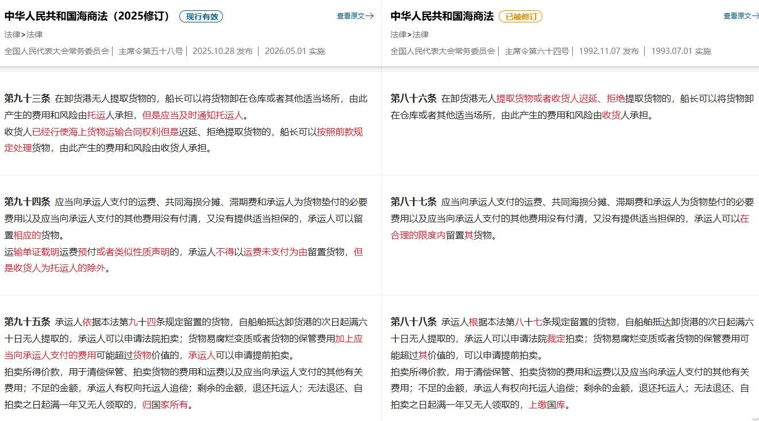Click red text 运费未支付为由

coord(275,252)
